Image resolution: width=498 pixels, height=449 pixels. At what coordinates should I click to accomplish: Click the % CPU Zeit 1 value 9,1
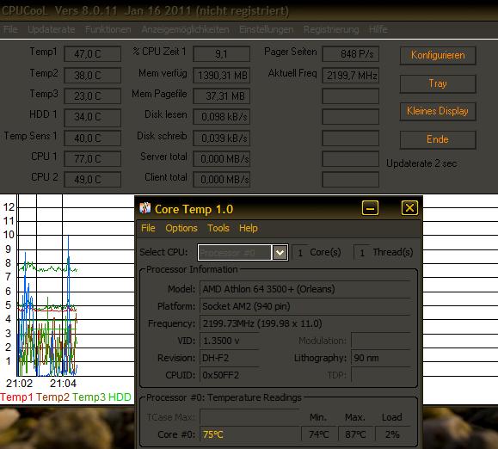click(x=221, y=54)
